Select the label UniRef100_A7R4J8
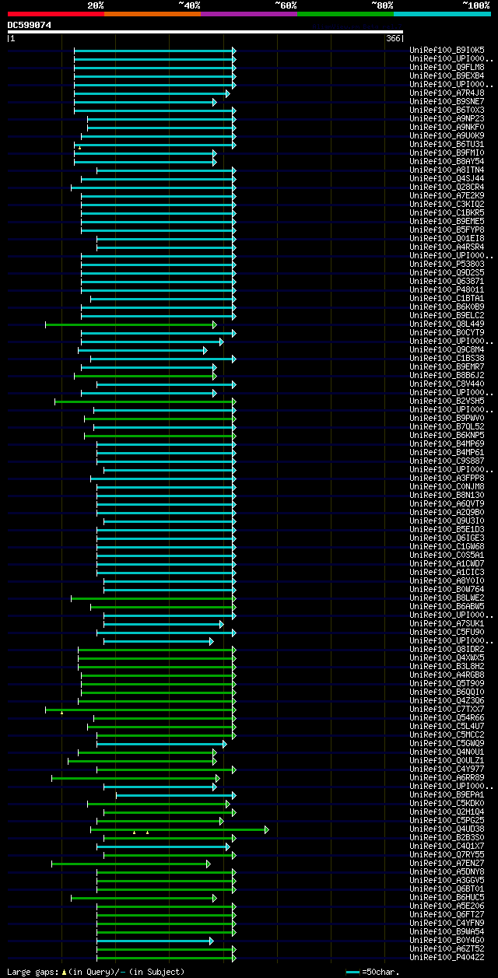 pos(447,93)
